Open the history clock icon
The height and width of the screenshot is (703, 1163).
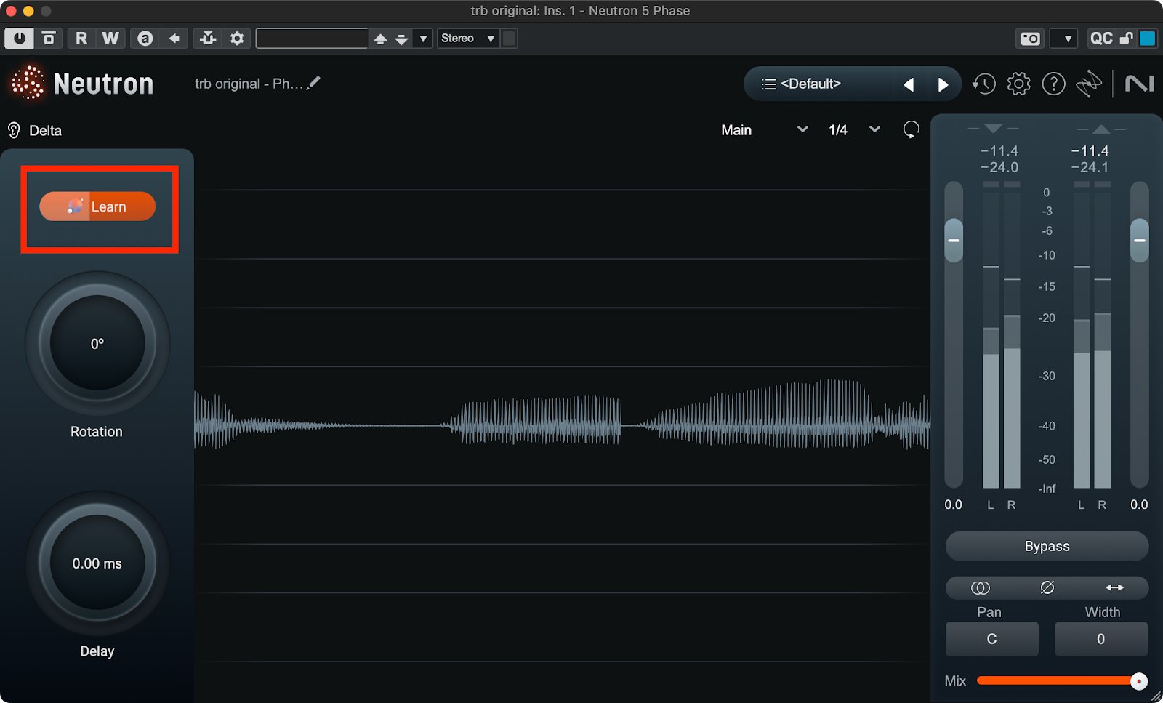pos(984,84)
